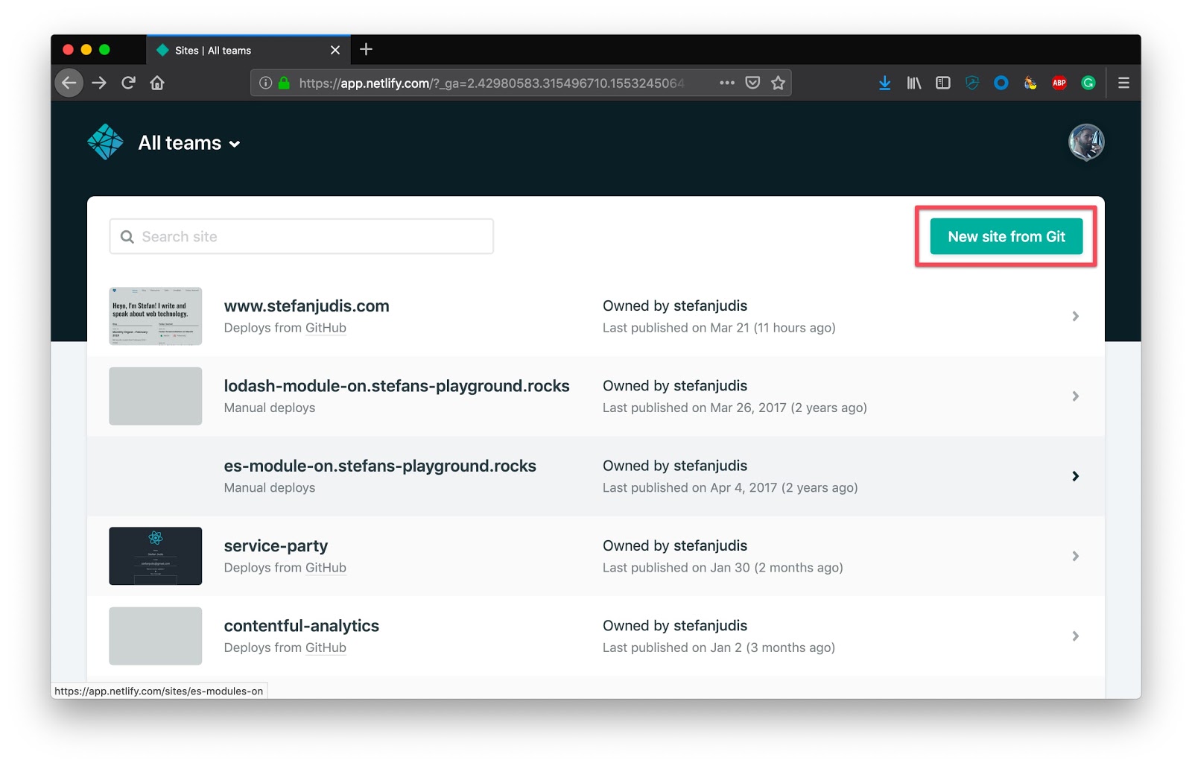
Task: Click 'Manual deploys' under lodash-module-on
Action: (270, 408)
